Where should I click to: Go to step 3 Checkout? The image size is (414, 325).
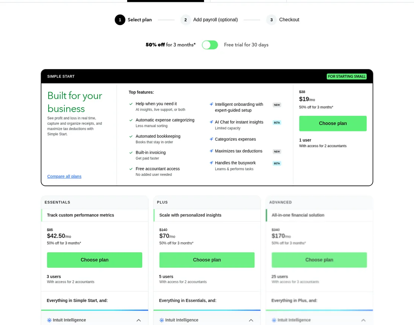[x=283, y=20]
